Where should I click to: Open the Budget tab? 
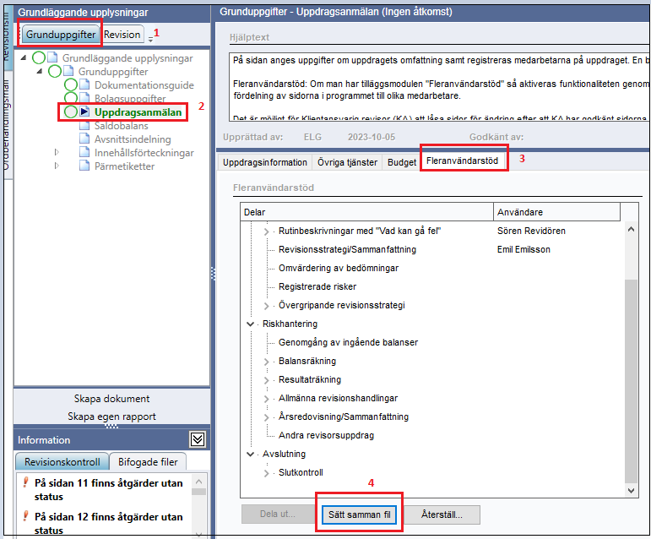[x=401, y=162]
